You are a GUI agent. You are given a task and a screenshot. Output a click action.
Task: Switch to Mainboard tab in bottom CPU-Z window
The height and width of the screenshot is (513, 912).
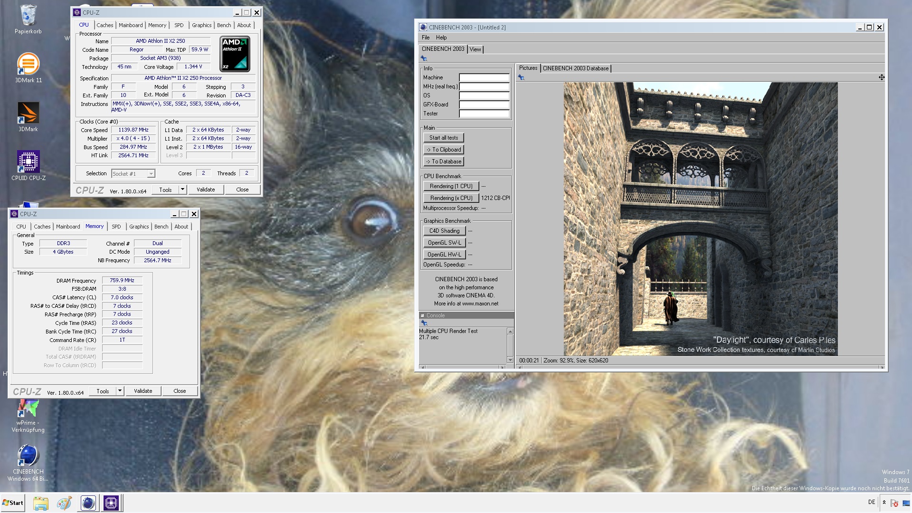pyautogui.click(x=68, y=227)
